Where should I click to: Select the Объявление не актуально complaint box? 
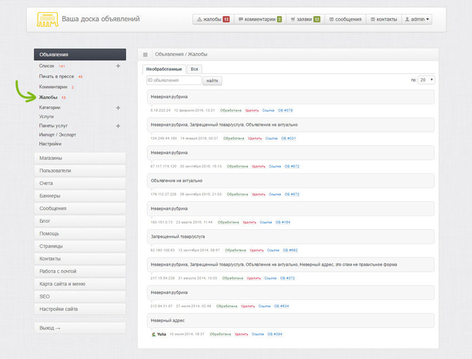tap(290, 181)
